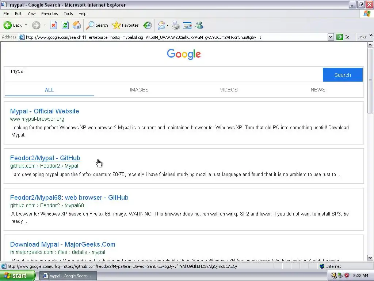Open the Mypal - Official Website link
This screenshot has height=281, width=374.
(45, 111)
